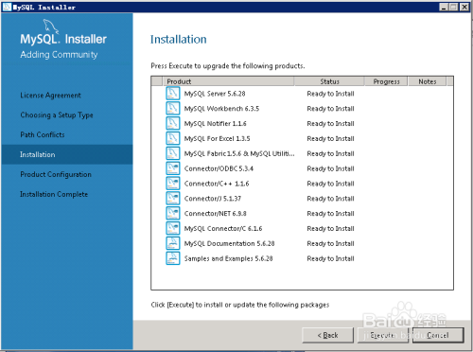This screenshot has height=352, width=473.
Task: Click the Connector/NET 6.9.8 icon
Action: click(173, 213)
